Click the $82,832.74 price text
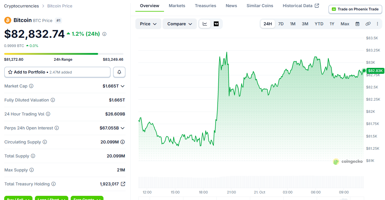Image resolution: width=385 pixels, height=200 pixels. coord(34,34)
